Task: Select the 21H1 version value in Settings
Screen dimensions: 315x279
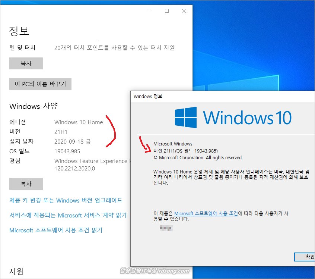Action: 61,132
